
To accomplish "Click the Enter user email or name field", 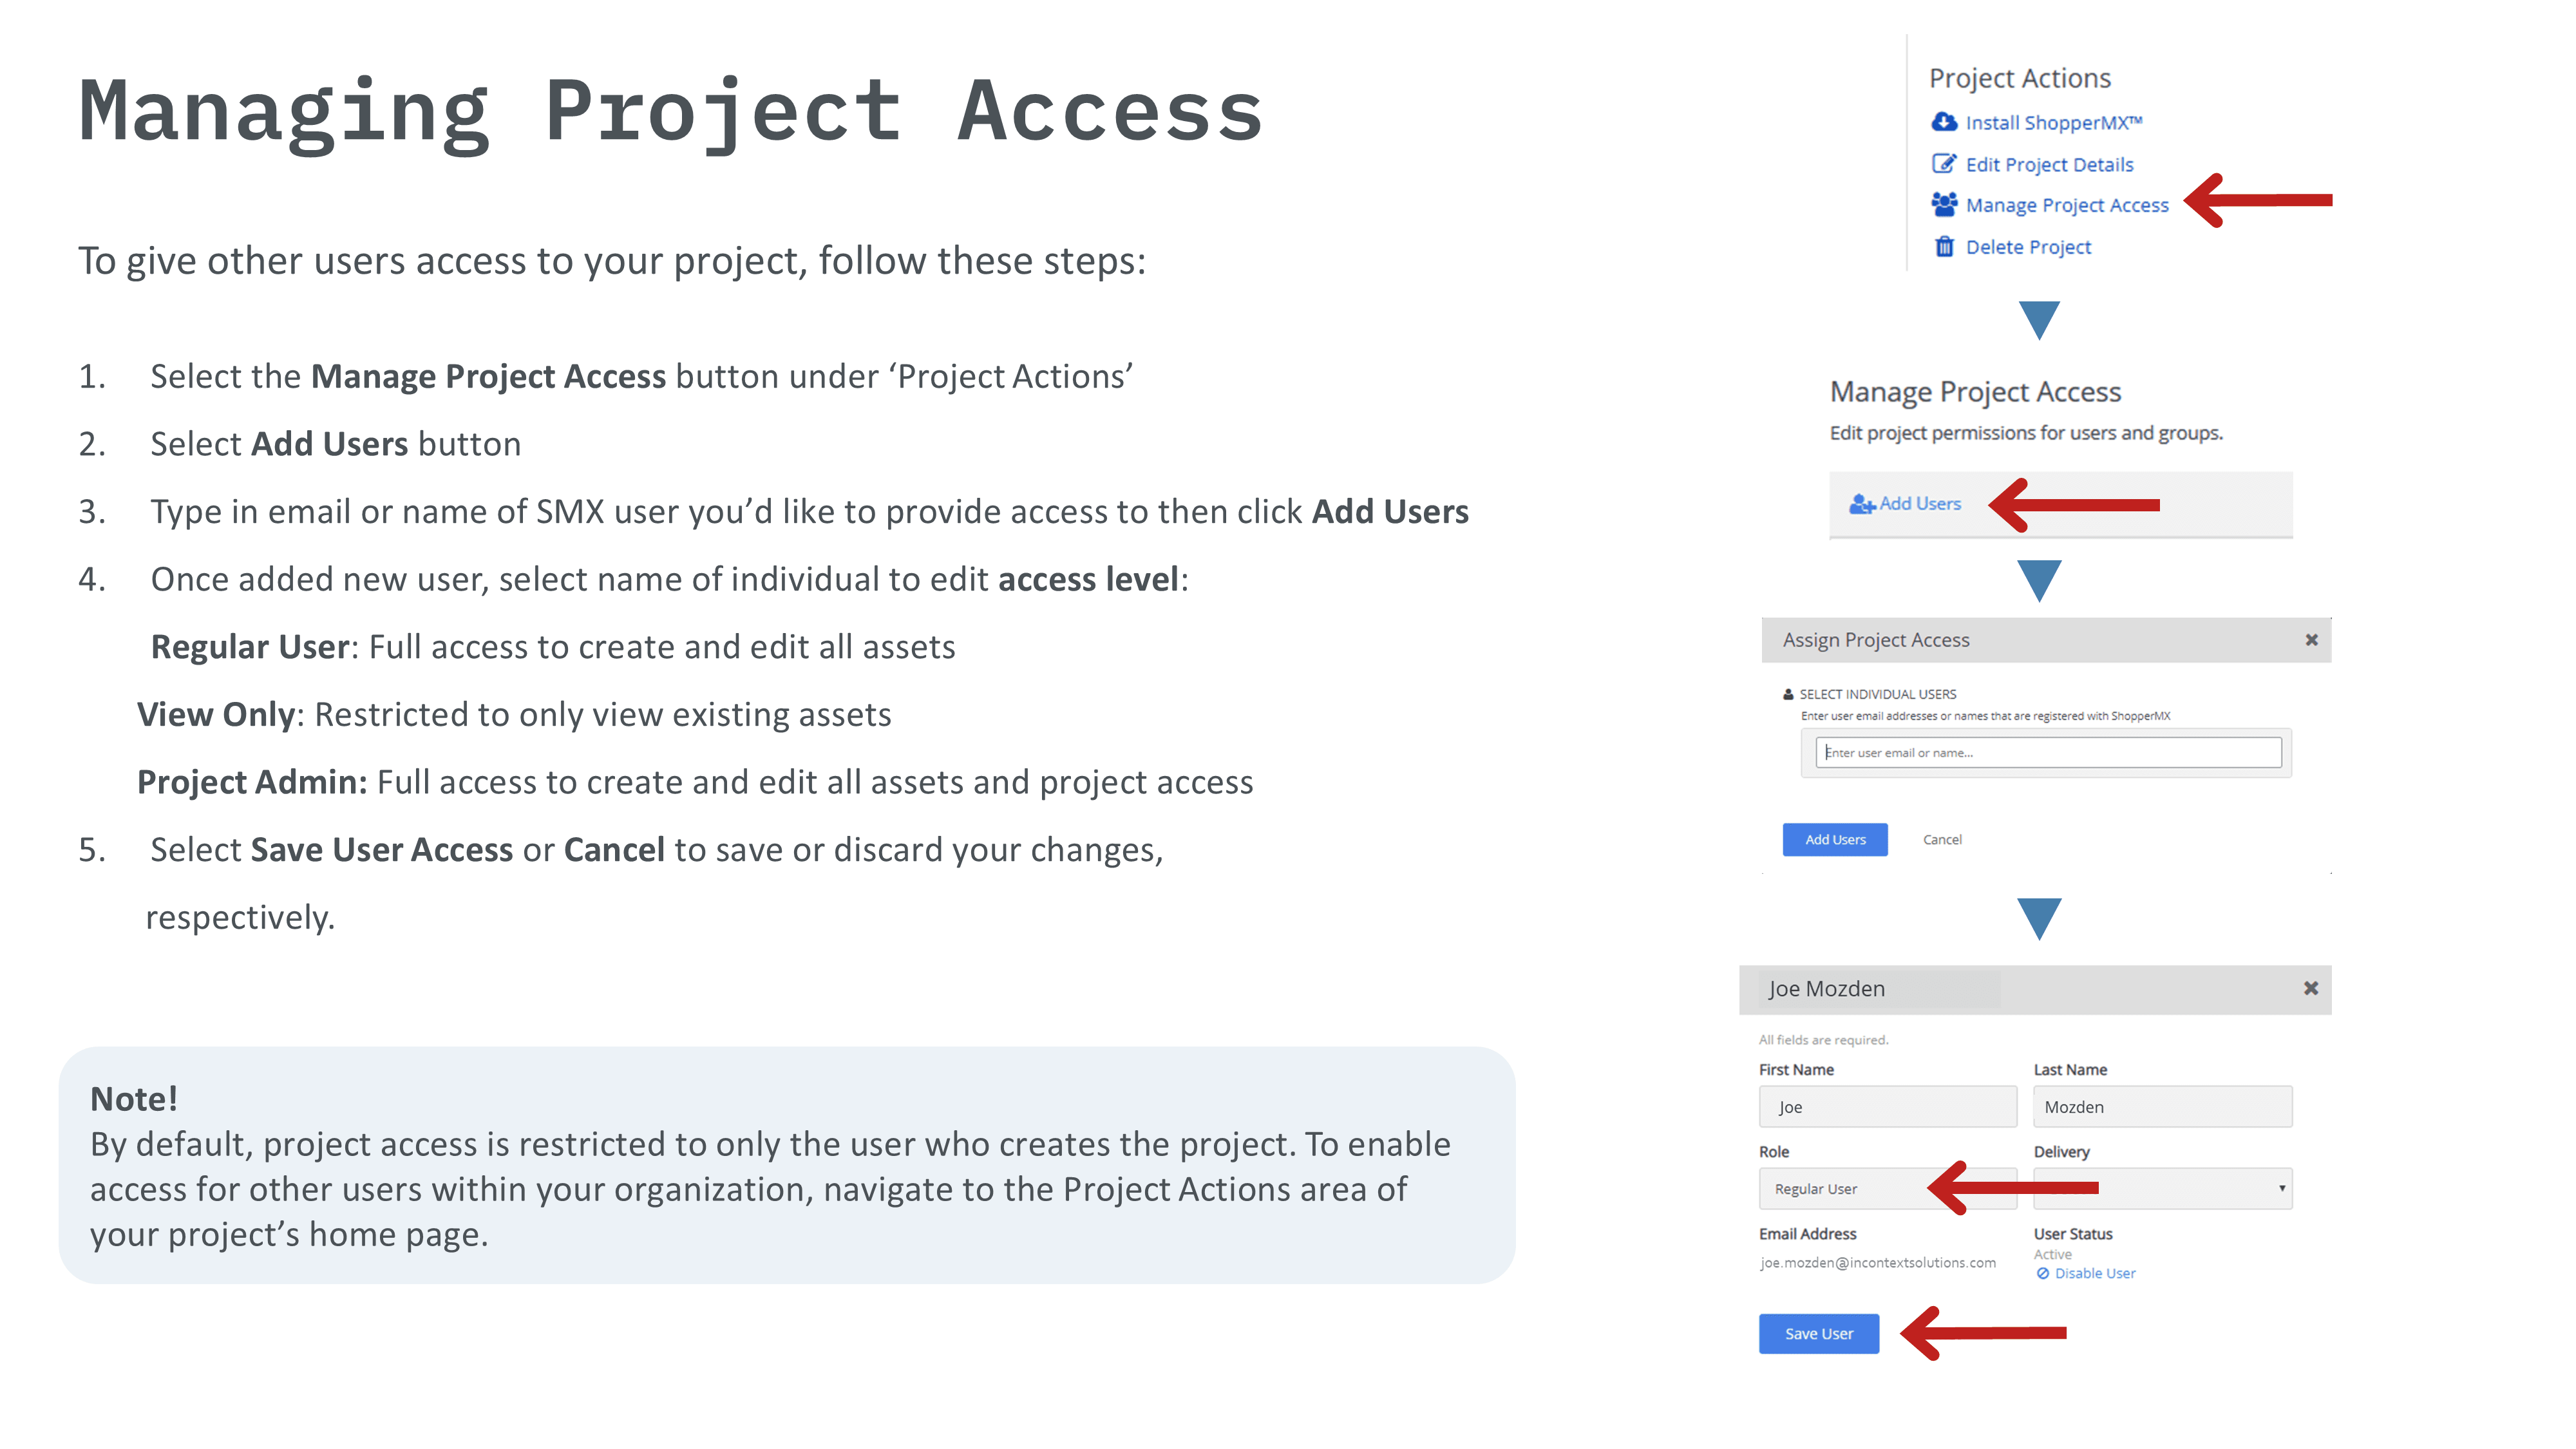I will (2047, 753).
